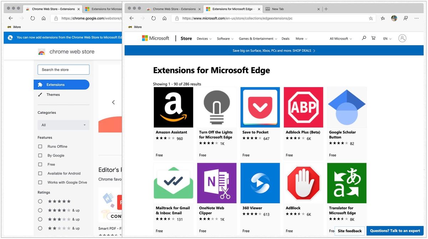Open the Amazon Assistant extension thumbnail

[173, 107]
